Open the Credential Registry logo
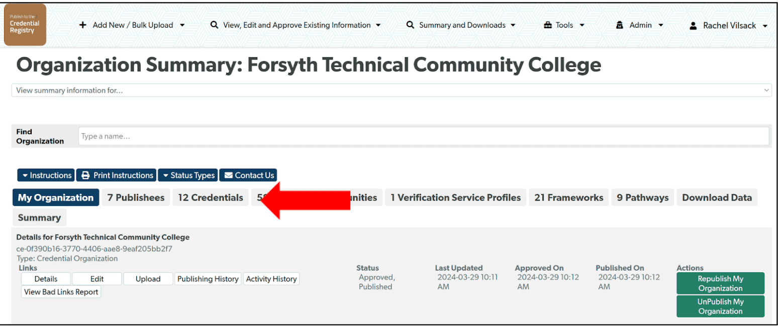 click(x=24, y=25)
